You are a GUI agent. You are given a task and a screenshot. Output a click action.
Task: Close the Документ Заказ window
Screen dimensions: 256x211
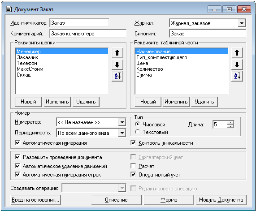click(x=244, y=9)
